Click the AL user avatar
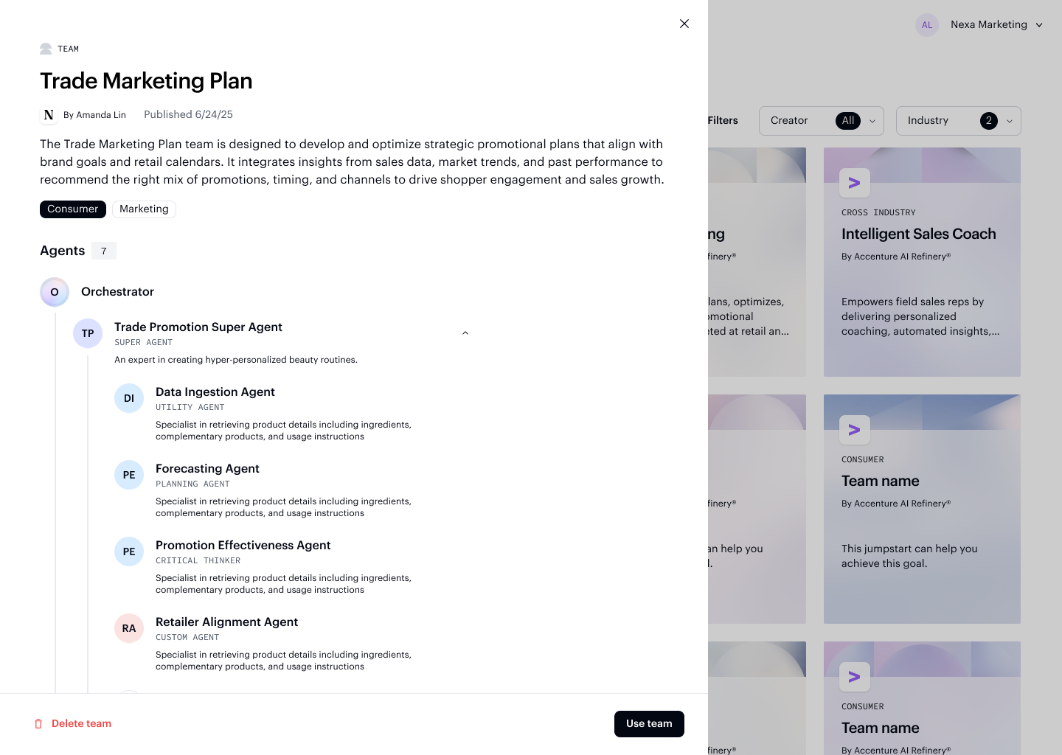 coord(927,25)
